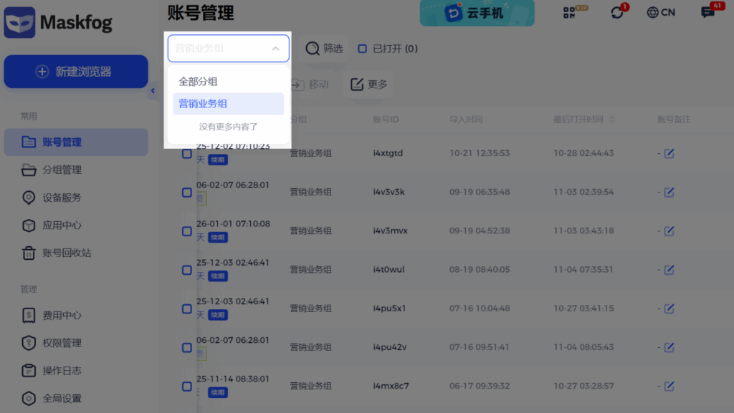This screenshot has height=413, width=734.
Task: Select checkbox for account i4t0wul row
Action: click(x=186, y=270)
